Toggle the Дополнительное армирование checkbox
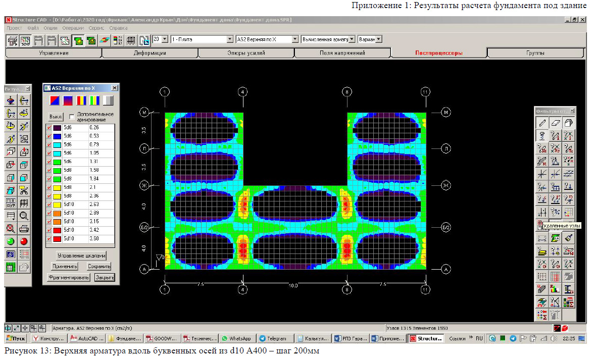592x359 pixels. tap(72, 117)
